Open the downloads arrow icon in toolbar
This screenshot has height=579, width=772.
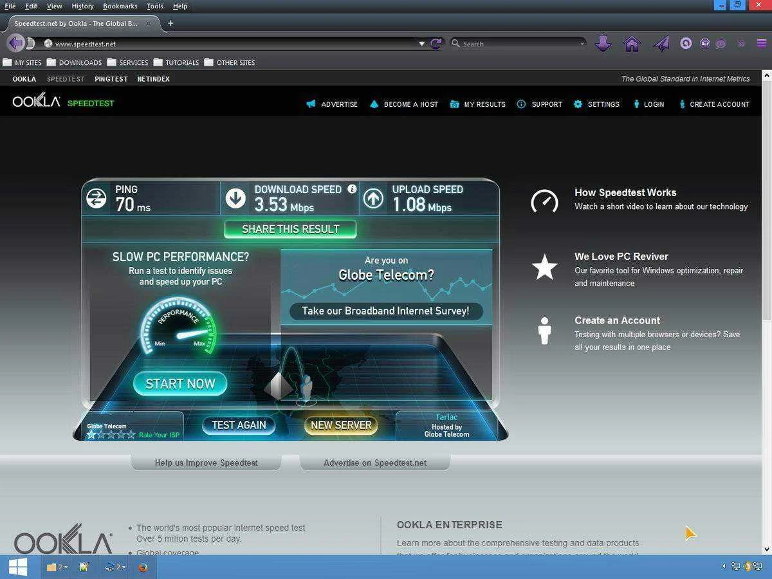point(603,44)
